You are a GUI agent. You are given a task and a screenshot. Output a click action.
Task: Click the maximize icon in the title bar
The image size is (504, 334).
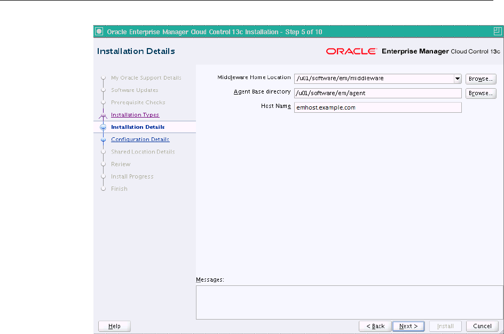click(x=497, y=31)
